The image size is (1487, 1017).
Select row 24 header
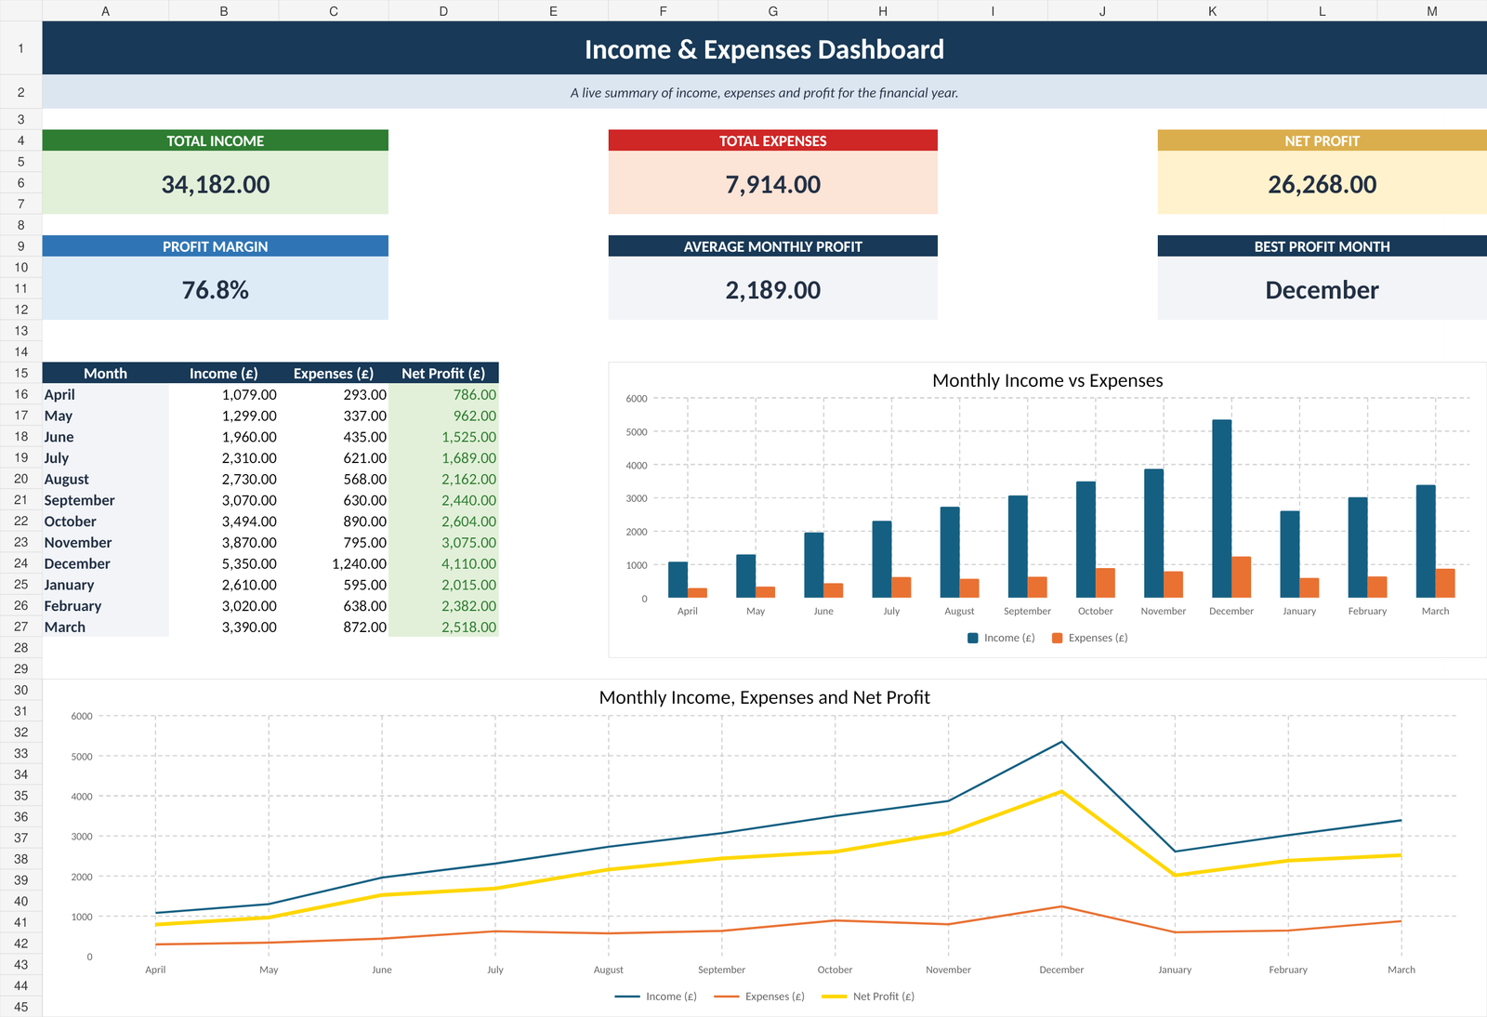tap(20, 563)
